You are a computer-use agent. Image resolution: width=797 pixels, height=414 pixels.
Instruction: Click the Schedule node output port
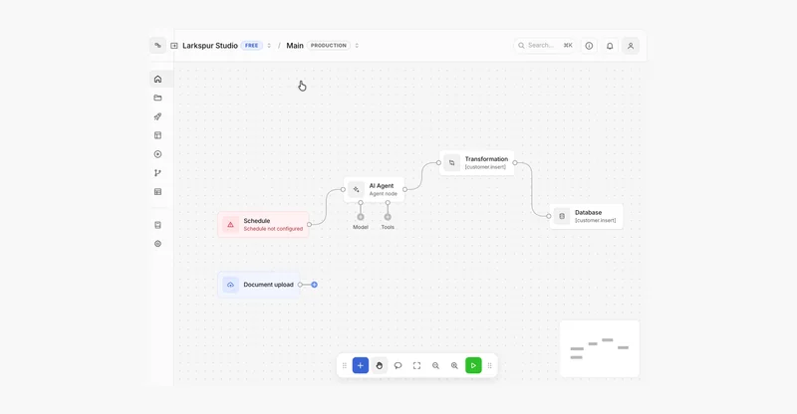tap(309, 225)
